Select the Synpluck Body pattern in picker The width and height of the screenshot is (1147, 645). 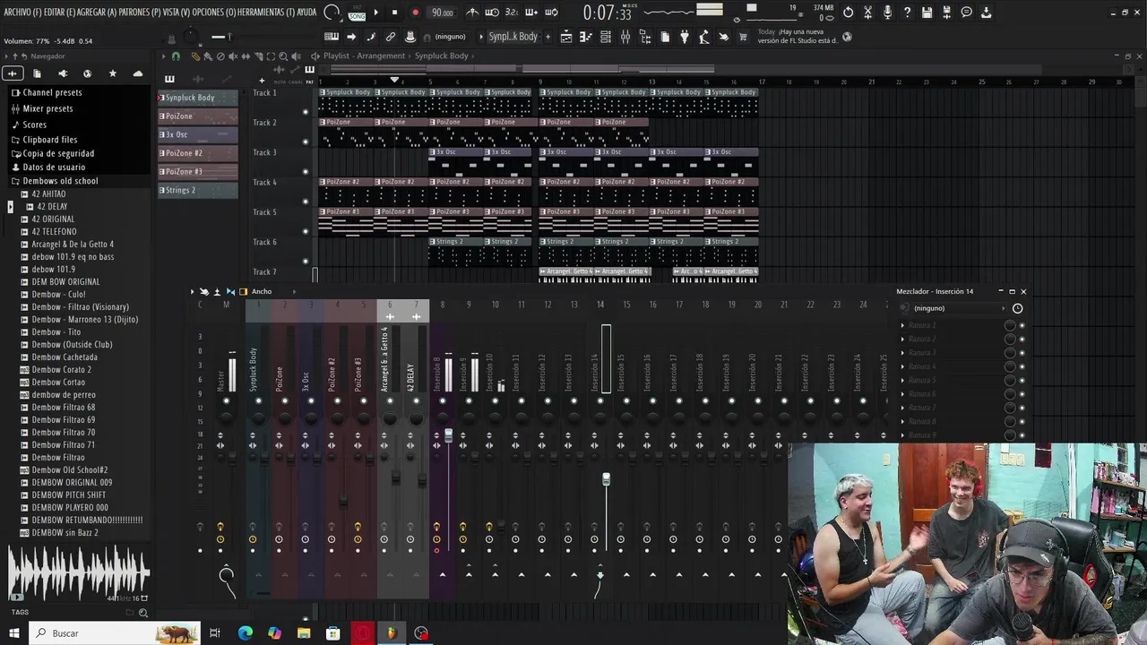[198, 98]
